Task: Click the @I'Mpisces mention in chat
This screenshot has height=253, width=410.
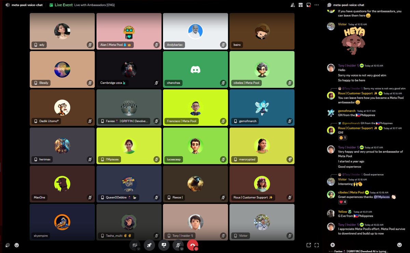Action: 382,197
